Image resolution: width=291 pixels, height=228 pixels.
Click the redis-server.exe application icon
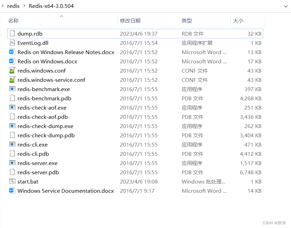point(12,163)
